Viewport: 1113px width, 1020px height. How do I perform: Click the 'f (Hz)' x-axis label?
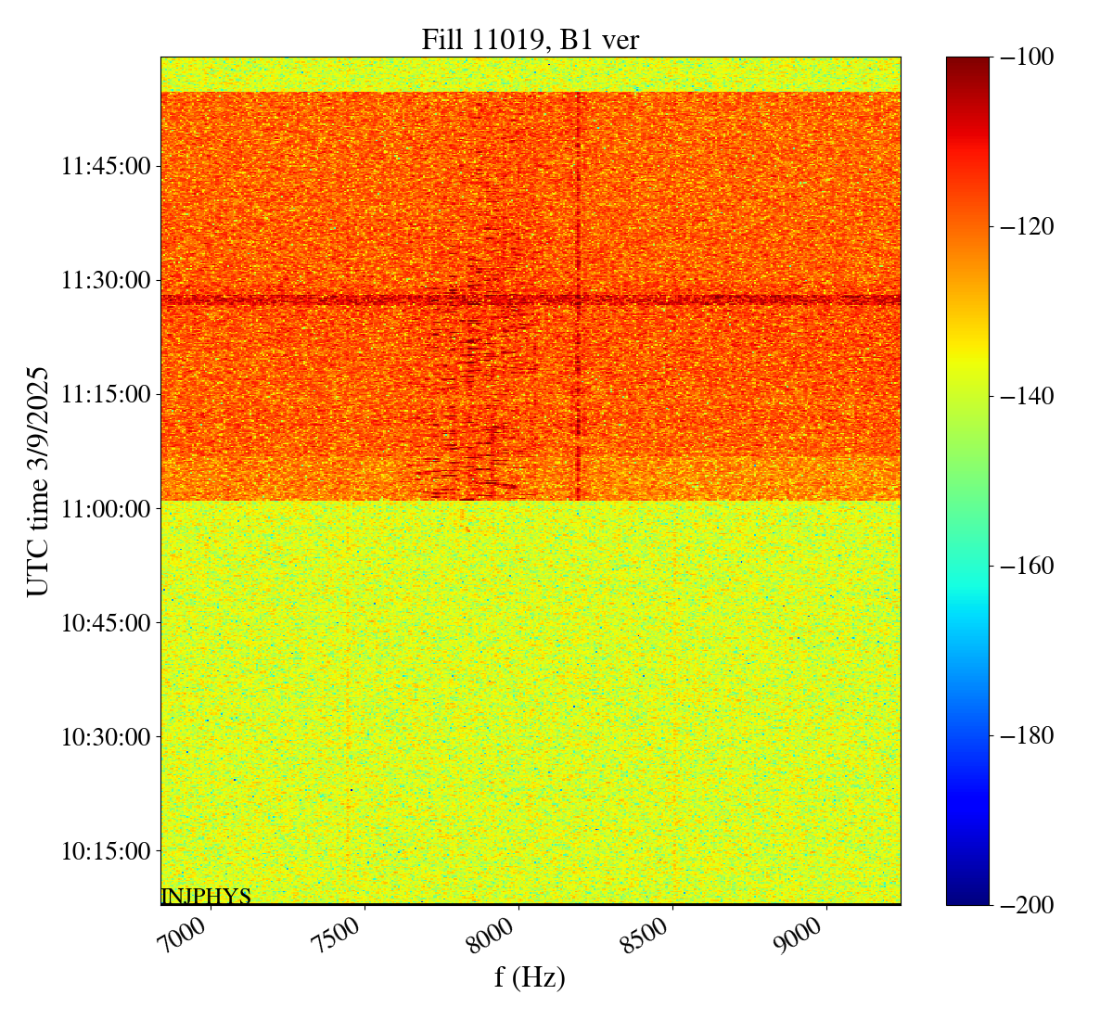[x=530, y=976]
